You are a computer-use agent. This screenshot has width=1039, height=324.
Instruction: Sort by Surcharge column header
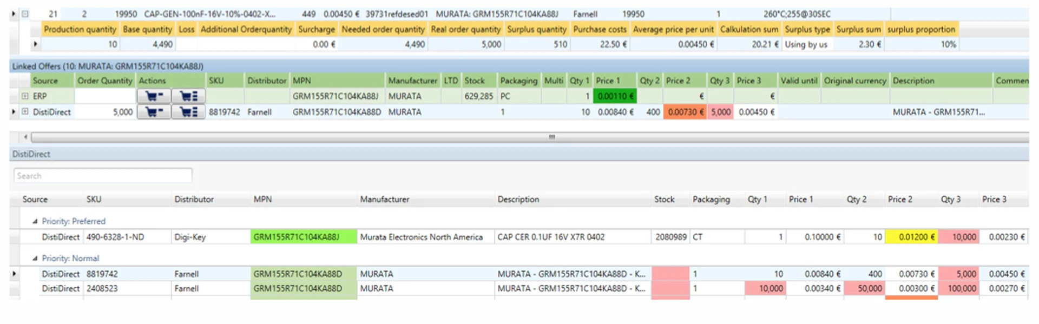click(x=317, y=29)
